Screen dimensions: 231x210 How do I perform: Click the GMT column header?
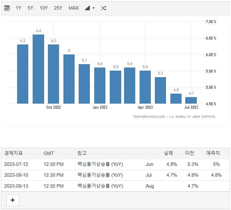click(49, 153)
